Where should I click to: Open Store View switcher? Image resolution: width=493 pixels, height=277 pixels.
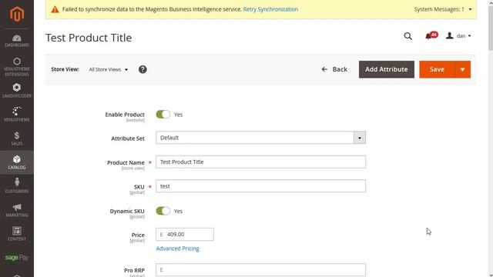108,69
